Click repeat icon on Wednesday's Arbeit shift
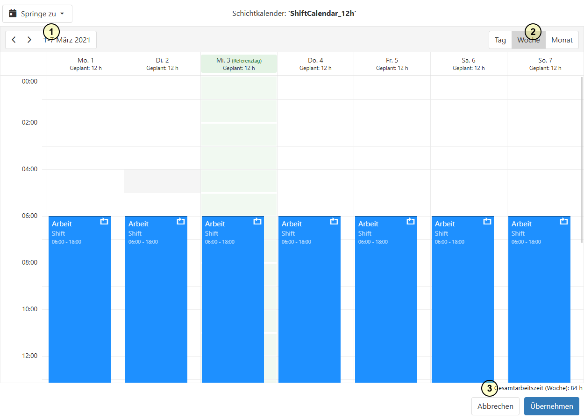 coord(257,221)
